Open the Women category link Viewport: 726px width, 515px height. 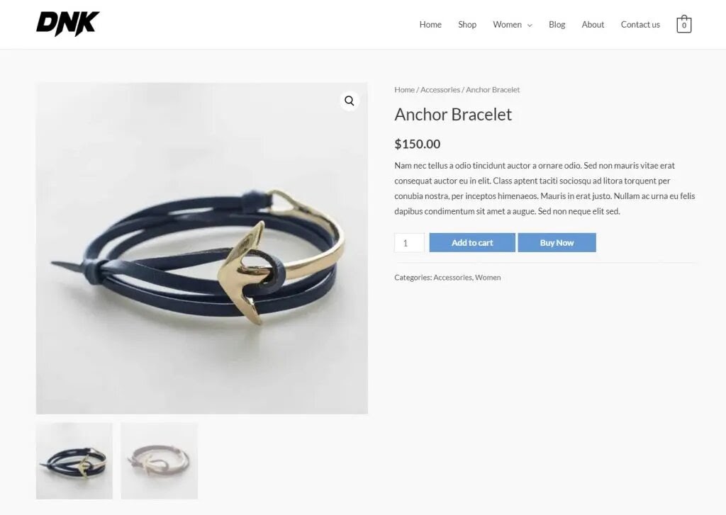(488, 278)
